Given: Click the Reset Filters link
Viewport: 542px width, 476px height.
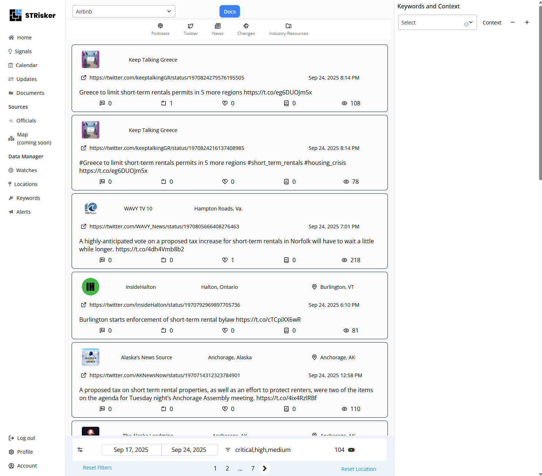Looking at the screenshot, I should (97, 468).
